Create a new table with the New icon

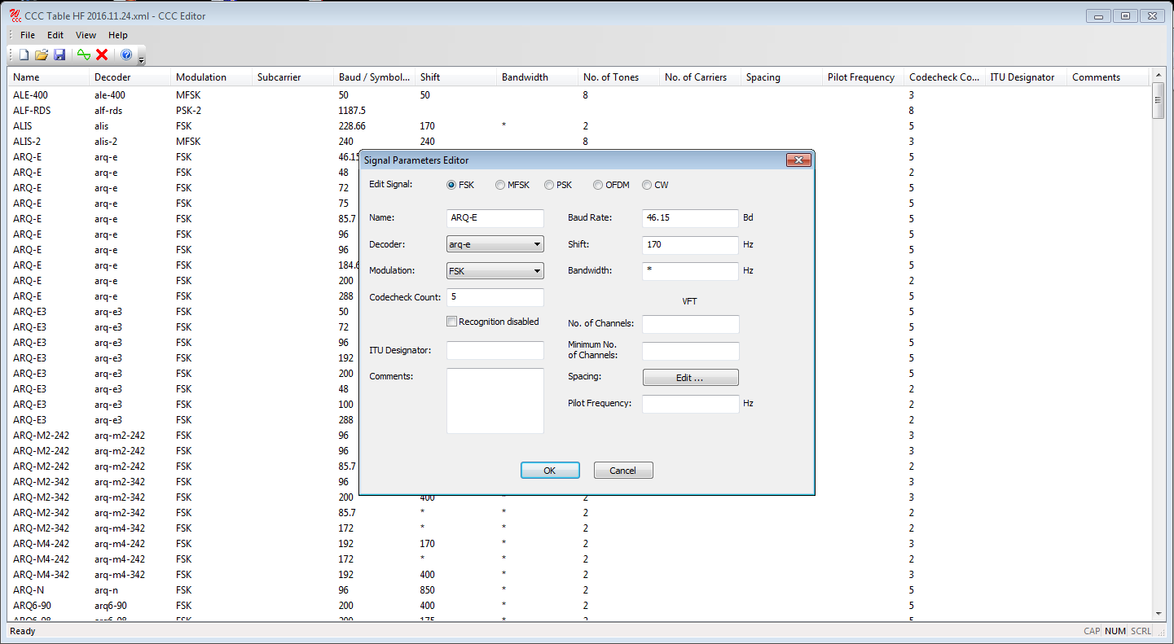pos(24,55)
